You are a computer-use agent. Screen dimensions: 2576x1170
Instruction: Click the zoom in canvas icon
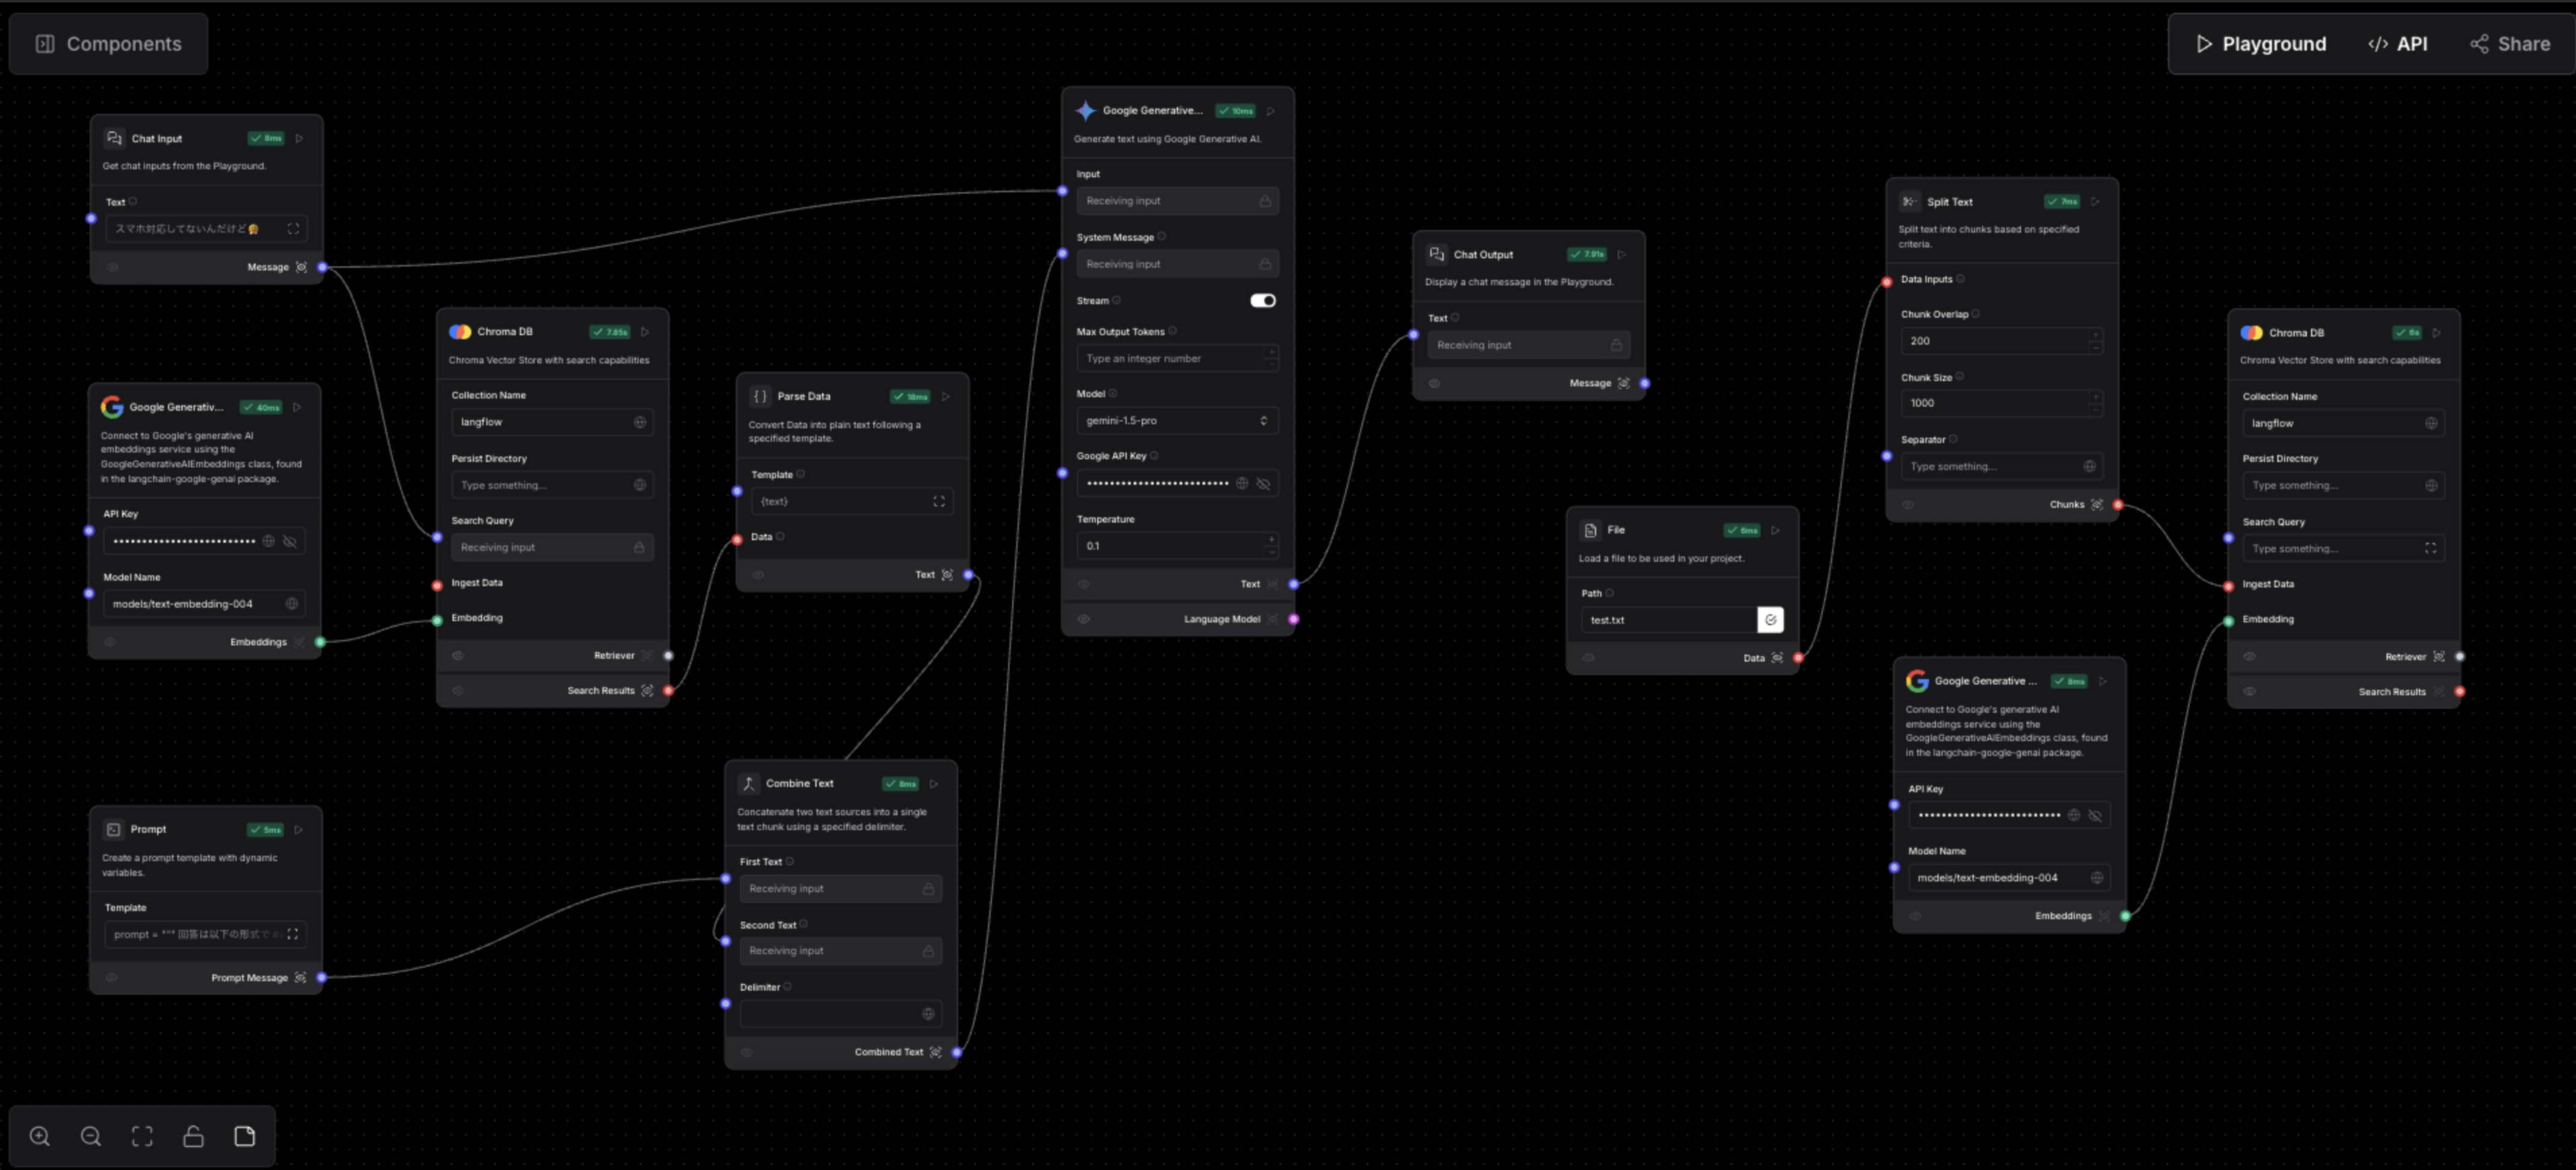click(x=40, y=1136)
